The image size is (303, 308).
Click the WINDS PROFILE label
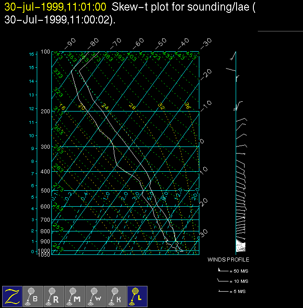228,260
